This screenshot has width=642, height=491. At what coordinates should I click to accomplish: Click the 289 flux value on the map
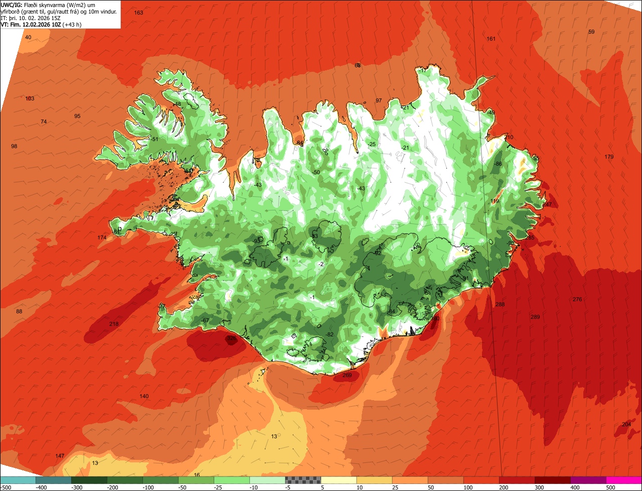535,317
